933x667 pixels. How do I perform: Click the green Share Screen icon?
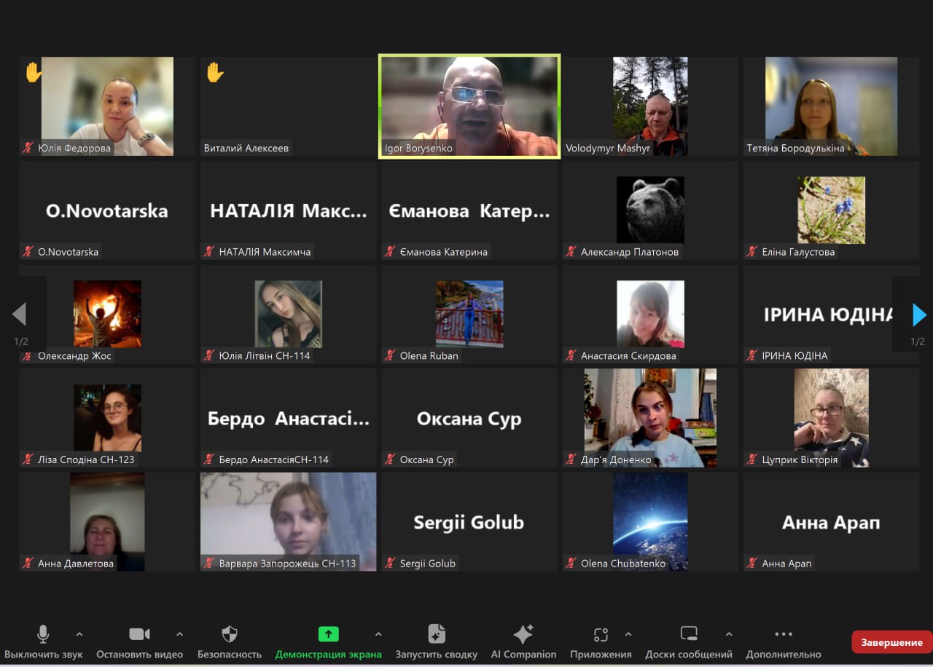328,634
